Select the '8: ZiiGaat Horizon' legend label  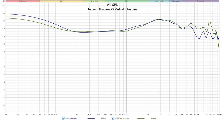(x=122, y=118)
